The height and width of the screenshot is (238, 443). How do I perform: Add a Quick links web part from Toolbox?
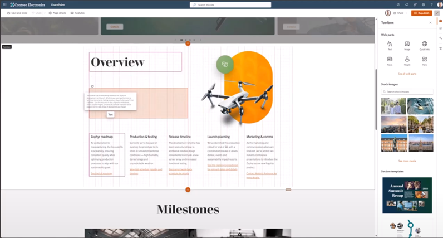point(424,45)
